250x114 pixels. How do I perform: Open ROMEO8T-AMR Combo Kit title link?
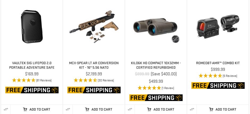click(218, 63)
